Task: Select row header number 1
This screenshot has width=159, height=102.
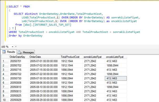Action: (5, 61)
